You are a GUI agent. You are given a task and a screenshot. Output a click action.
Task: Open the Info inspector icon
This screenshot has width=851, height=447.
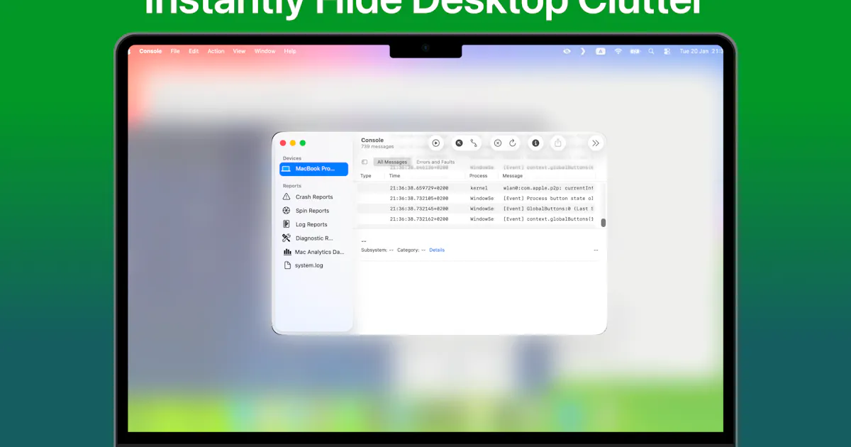coord(535,143)
